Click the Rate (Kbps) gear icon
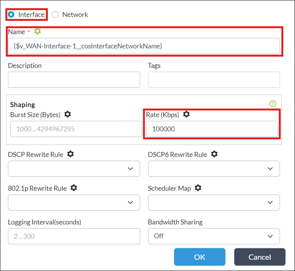This screenshot has height=271, width=295. point(186,114)
